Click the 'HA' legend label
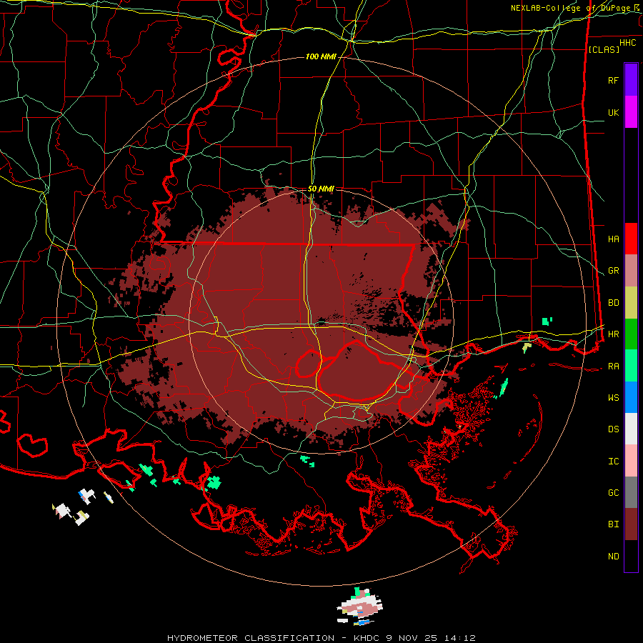 613,239
